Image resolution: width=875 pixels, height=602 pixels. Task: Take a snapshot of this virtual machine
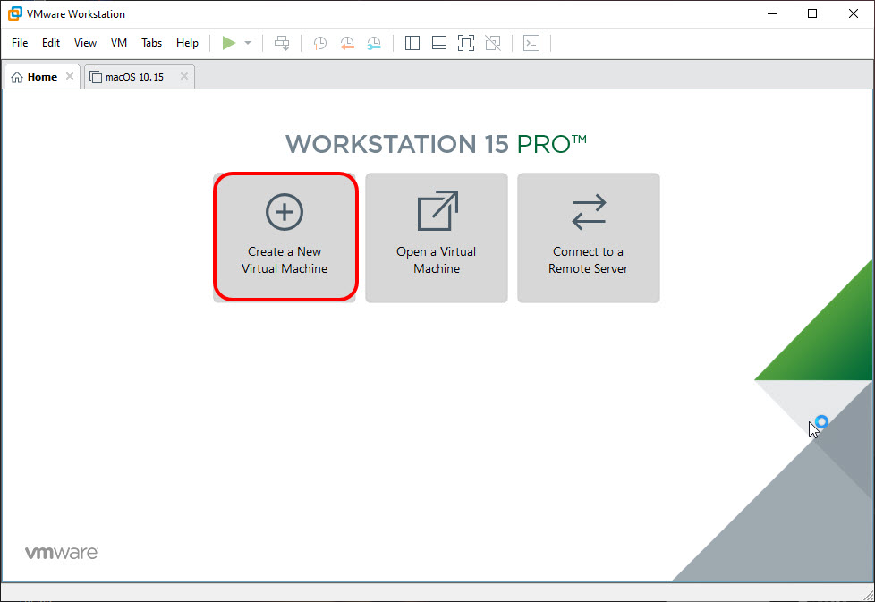point(319,43)
